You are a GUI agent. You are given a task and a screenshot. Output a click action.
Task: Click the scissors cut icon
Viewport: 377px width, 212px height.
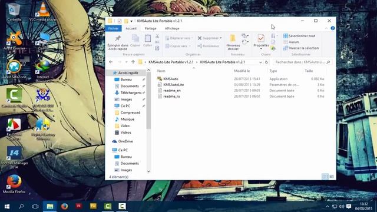tap(157, 37)
